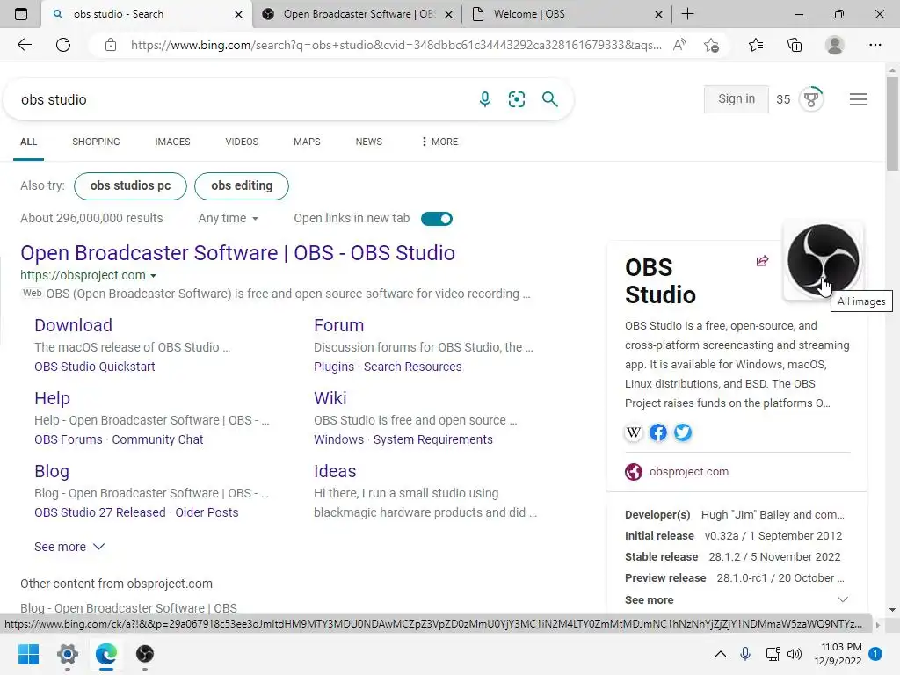Select the SHOPPING search tab

click(x=96, y=142)
